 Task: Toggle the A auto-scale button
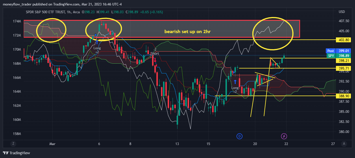[344, 143]
